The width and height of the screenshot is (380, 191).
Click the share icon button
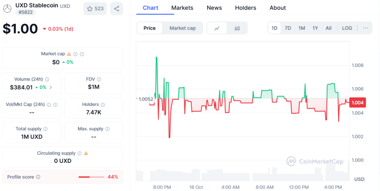tap(117, 9)
